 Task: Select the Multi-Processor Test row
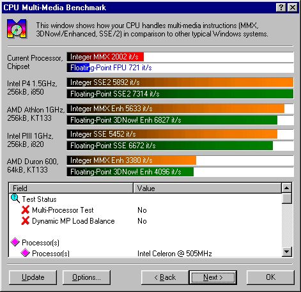145,210
